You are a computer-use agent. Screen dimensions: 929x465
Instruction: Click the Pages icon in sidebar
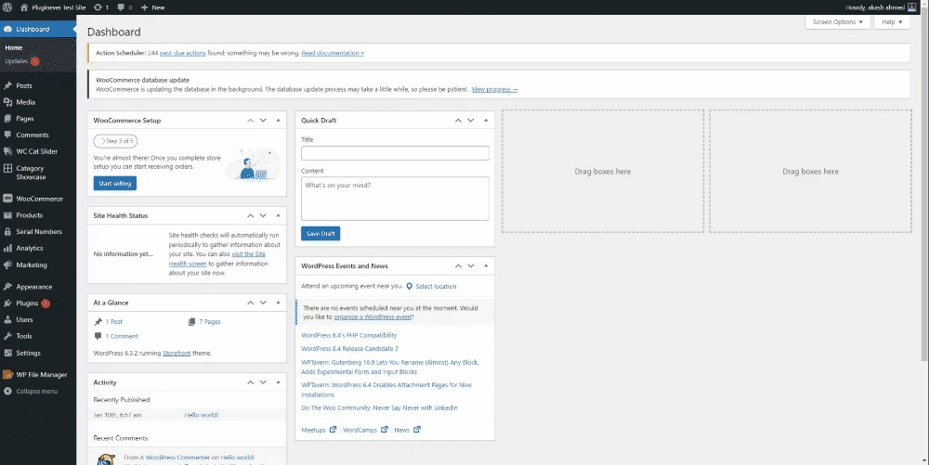[7, 119]
